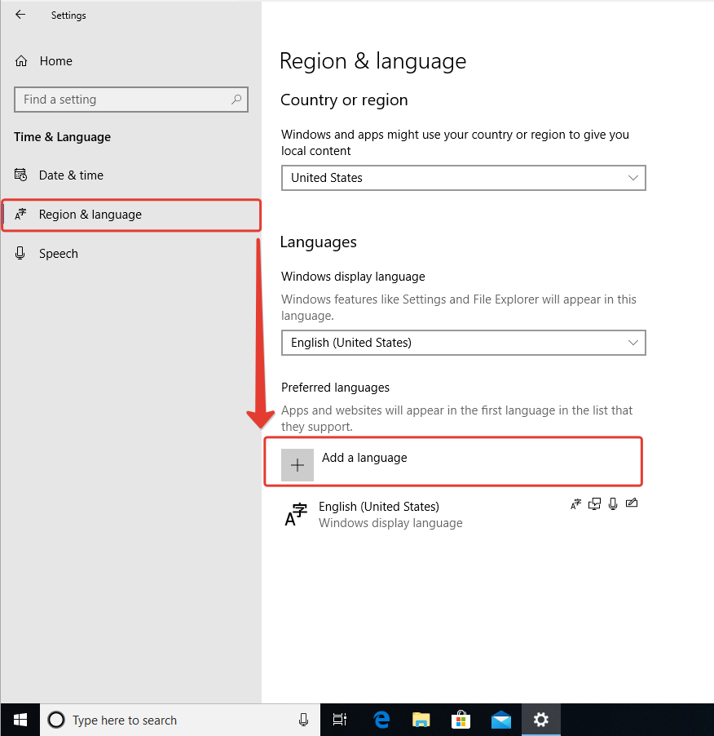Click the taskbar search box

point(171,720)
